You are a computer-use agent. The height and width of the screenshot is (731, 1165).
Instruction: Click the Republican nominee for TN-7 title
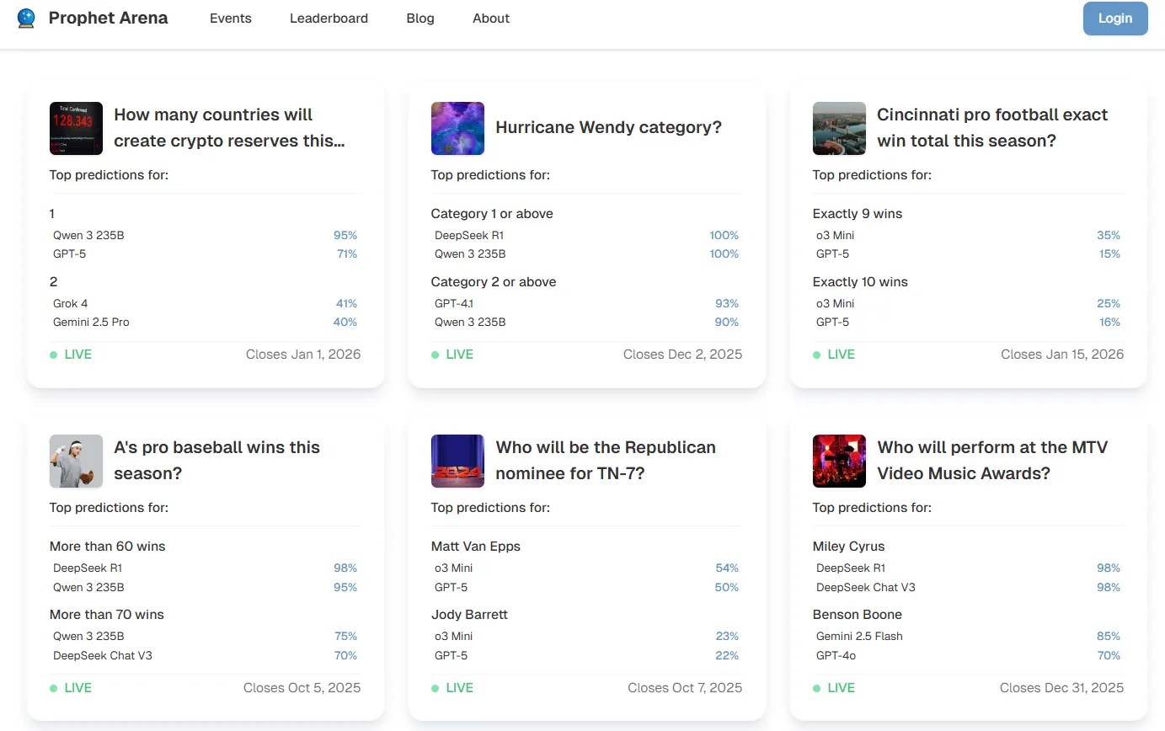(x=606, y=460)
